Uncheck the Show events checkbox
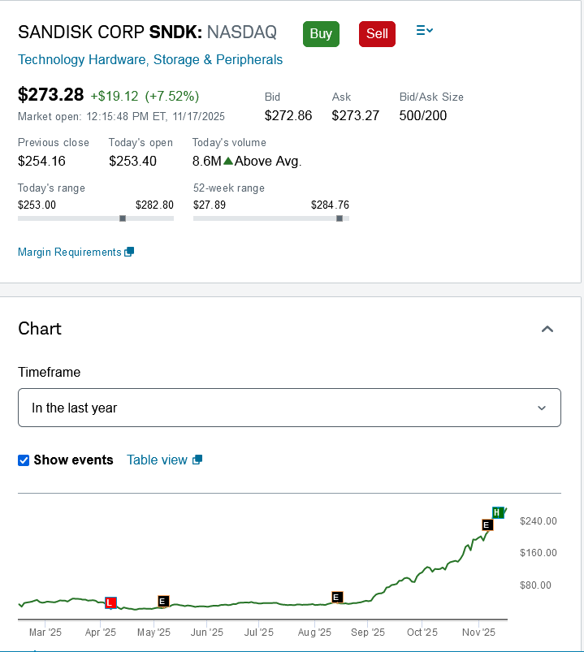The height and width of the screenshot is (652, 584). click(24, 460)
